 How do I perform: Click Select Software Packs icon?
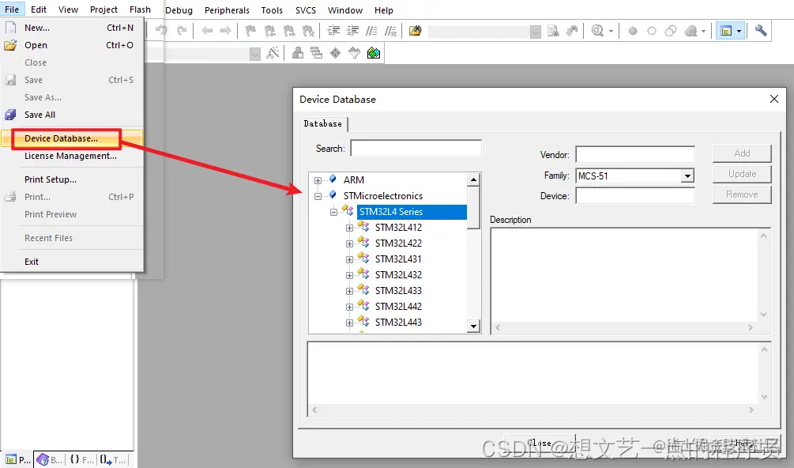tap(355, 53)
